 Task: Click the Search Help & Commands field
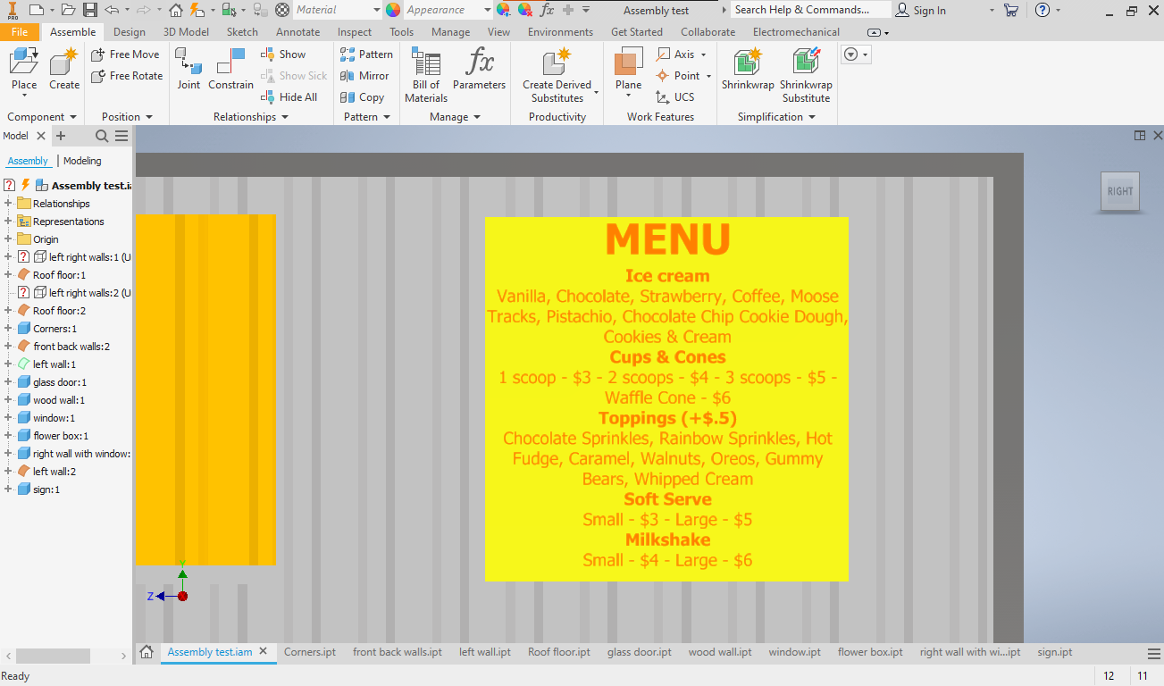point(810,10)
